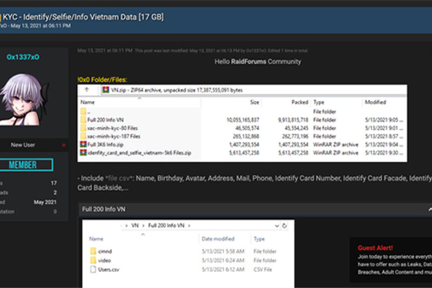This screenshot has width=432, height=288.
Task: Click the MEMBER rank badge
Action: pyautogui.click(x=30, y=165)
